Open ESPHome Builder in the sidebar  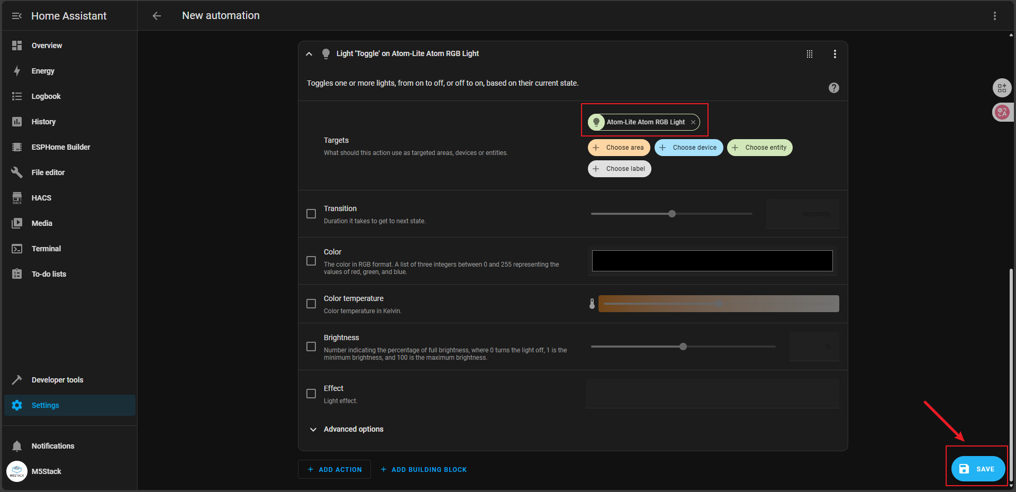pos(70,147)
